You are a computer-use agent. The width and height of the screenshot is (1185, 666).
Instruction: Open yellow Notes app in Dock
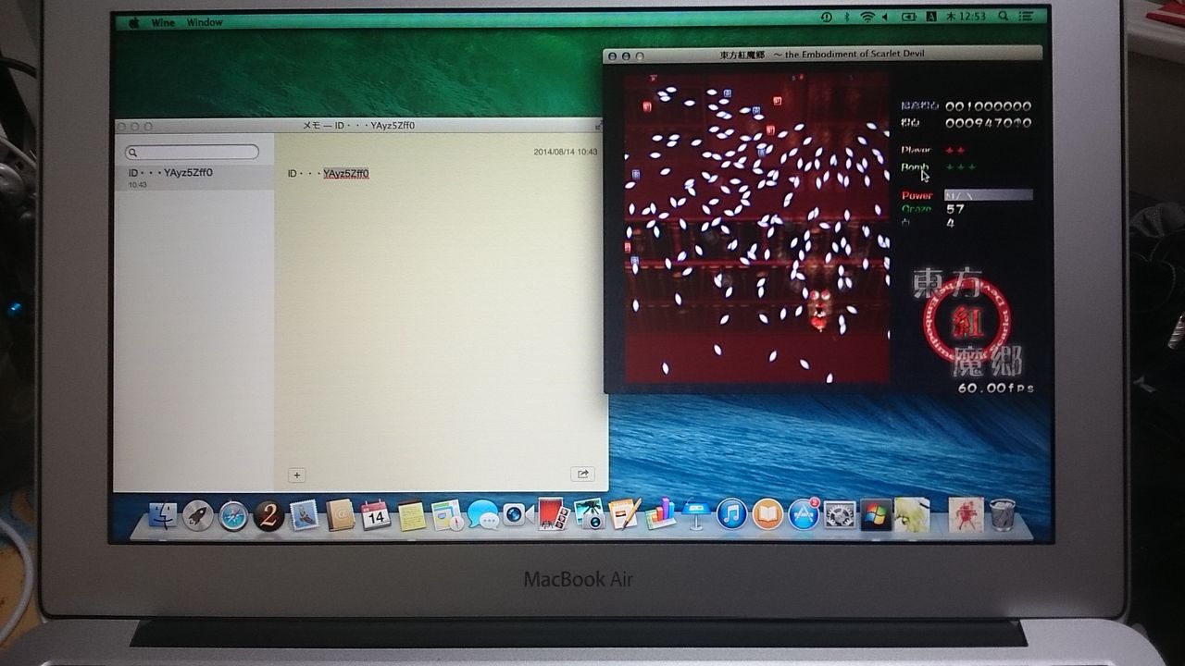point(412,514)
